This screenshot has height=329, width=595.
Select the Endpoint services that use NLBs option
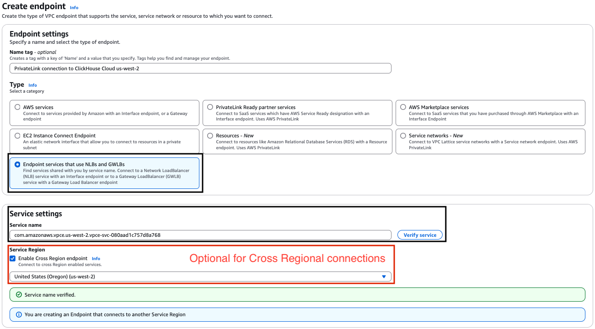coord(17,164)
